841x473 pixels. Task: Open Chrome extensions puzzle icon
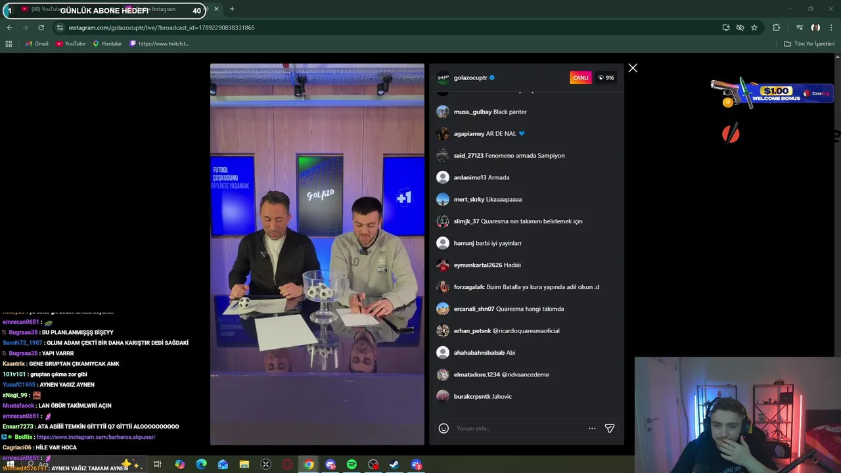[777, 28]
